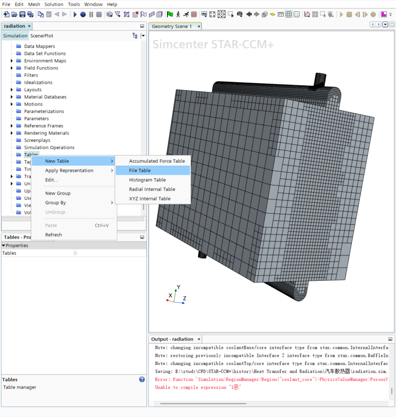
Task: Click the Import Volume Mesh icon
Action: coord(118,14)
